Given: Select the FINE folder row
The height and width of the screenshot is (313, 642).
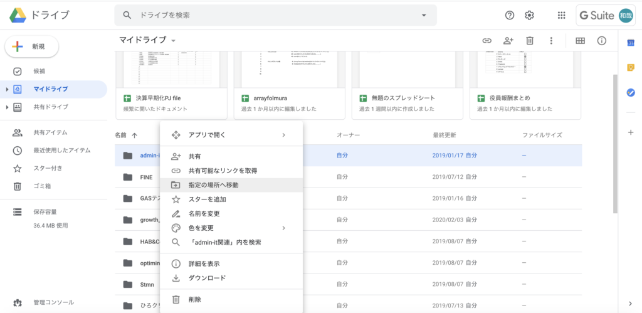Looking at the screenshot, I should pyautogui.click(x=348, y=177).
